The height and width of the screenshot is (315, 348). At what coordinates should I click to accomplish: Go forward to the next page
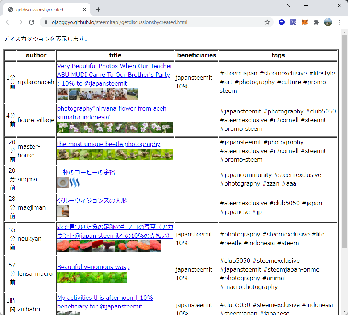coord(20,22)
